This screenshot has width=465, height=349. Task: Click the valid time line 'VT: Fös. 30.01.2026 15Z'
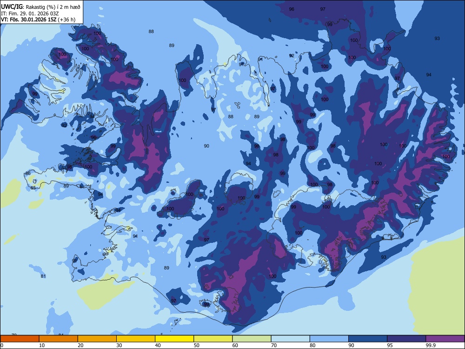(29, 20)
